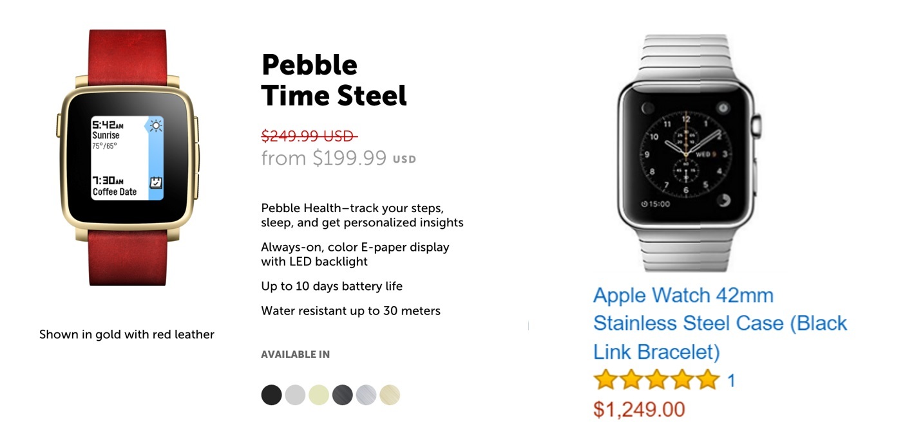Click the calendar icon beside Coffee Date
The image size is (905, 425).
click(155, 183)
